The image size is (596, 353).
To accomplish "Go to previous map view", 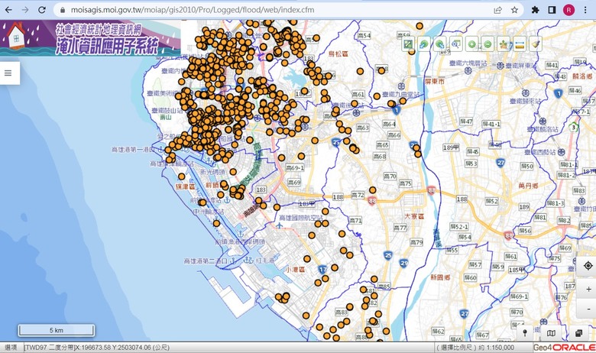I will pos(424,44).
